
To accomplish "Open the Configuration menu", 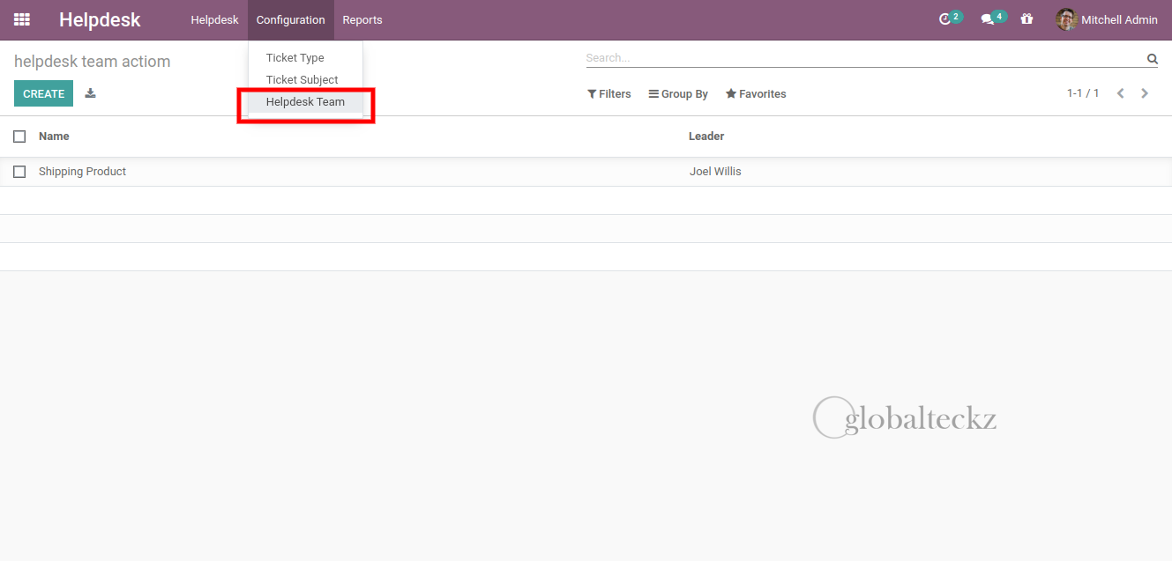I will [291, 19].
